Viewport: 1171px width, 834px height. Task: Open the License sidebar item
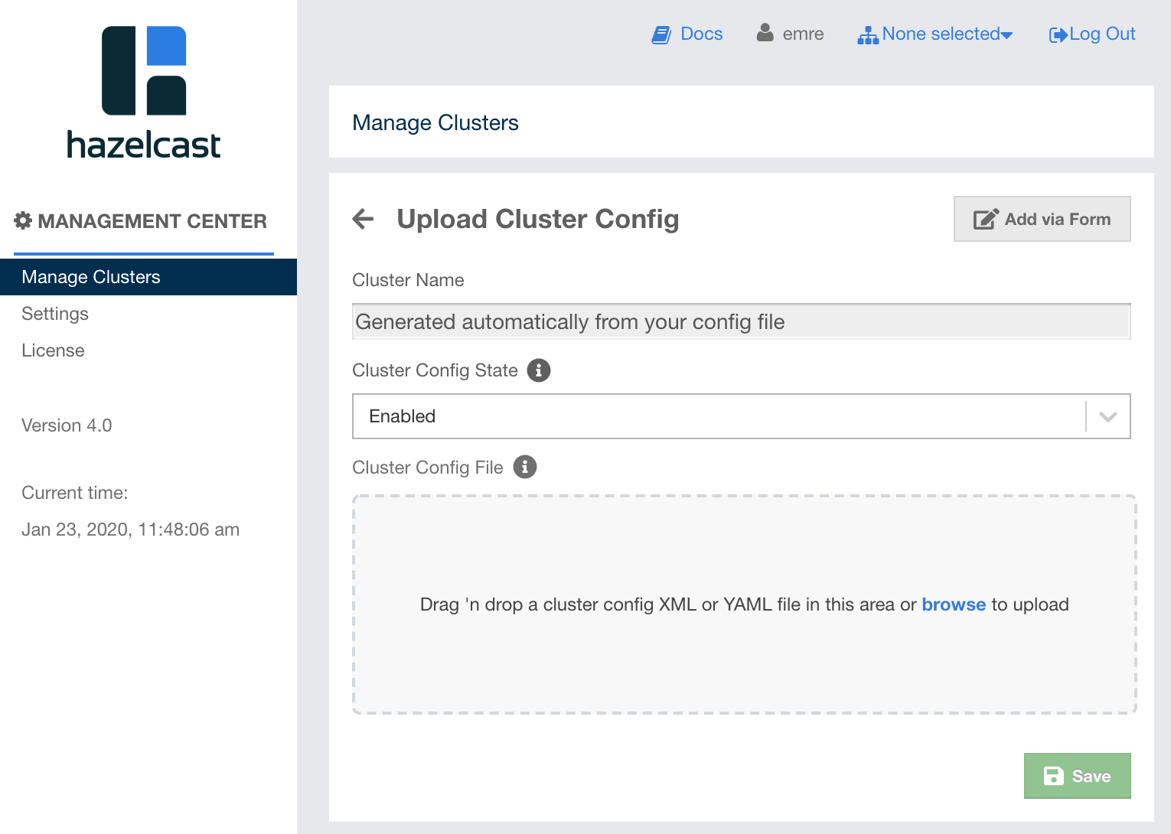click(x=54, y=350)
